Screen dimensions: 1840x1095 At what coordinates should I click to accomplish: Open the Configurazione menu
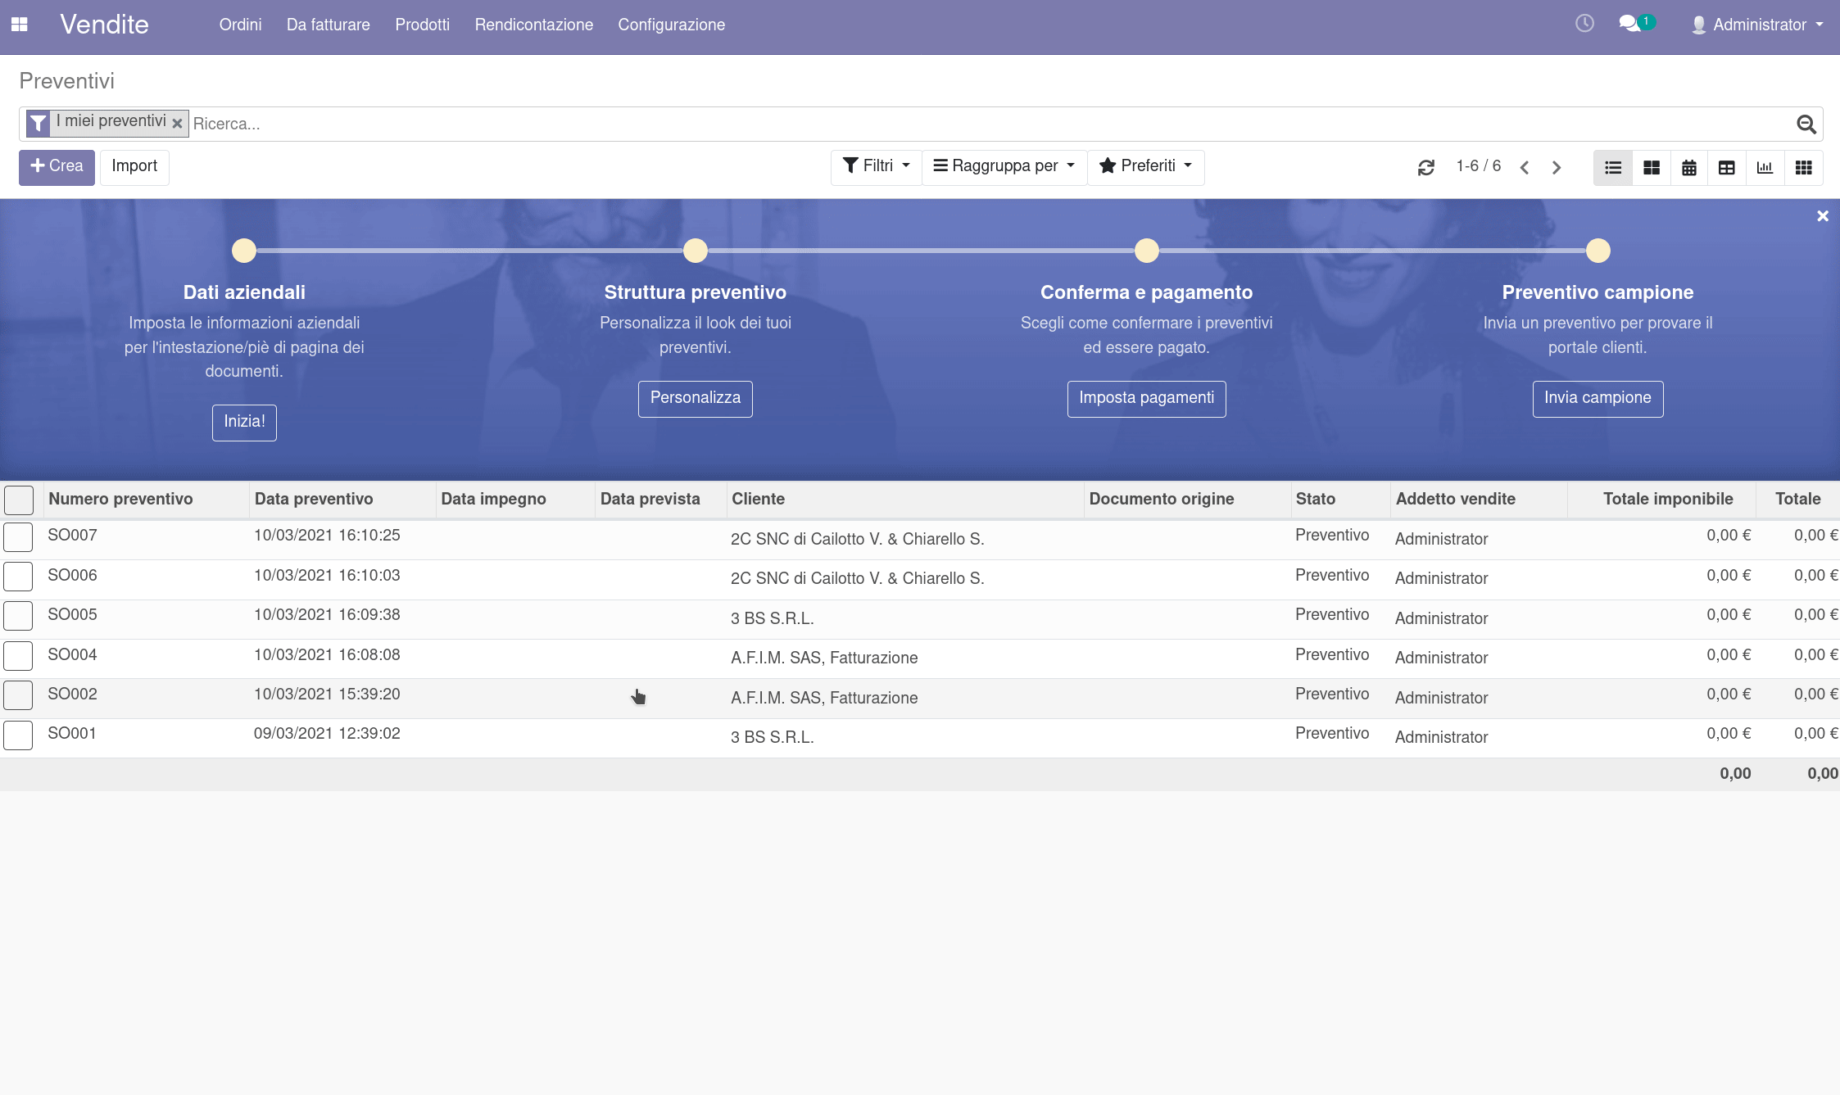click(671, 25)
